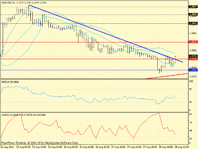Click the RSI scale value 70
The image size is (198, 149).
coord(190,89)
